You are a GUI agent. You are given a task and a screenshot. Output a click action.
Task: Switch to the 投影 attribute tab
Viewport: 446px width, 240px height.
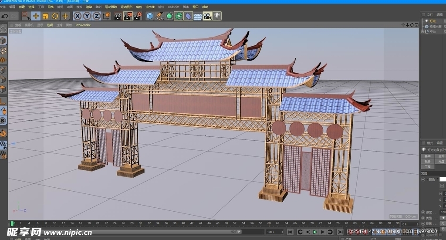[428, 162]
